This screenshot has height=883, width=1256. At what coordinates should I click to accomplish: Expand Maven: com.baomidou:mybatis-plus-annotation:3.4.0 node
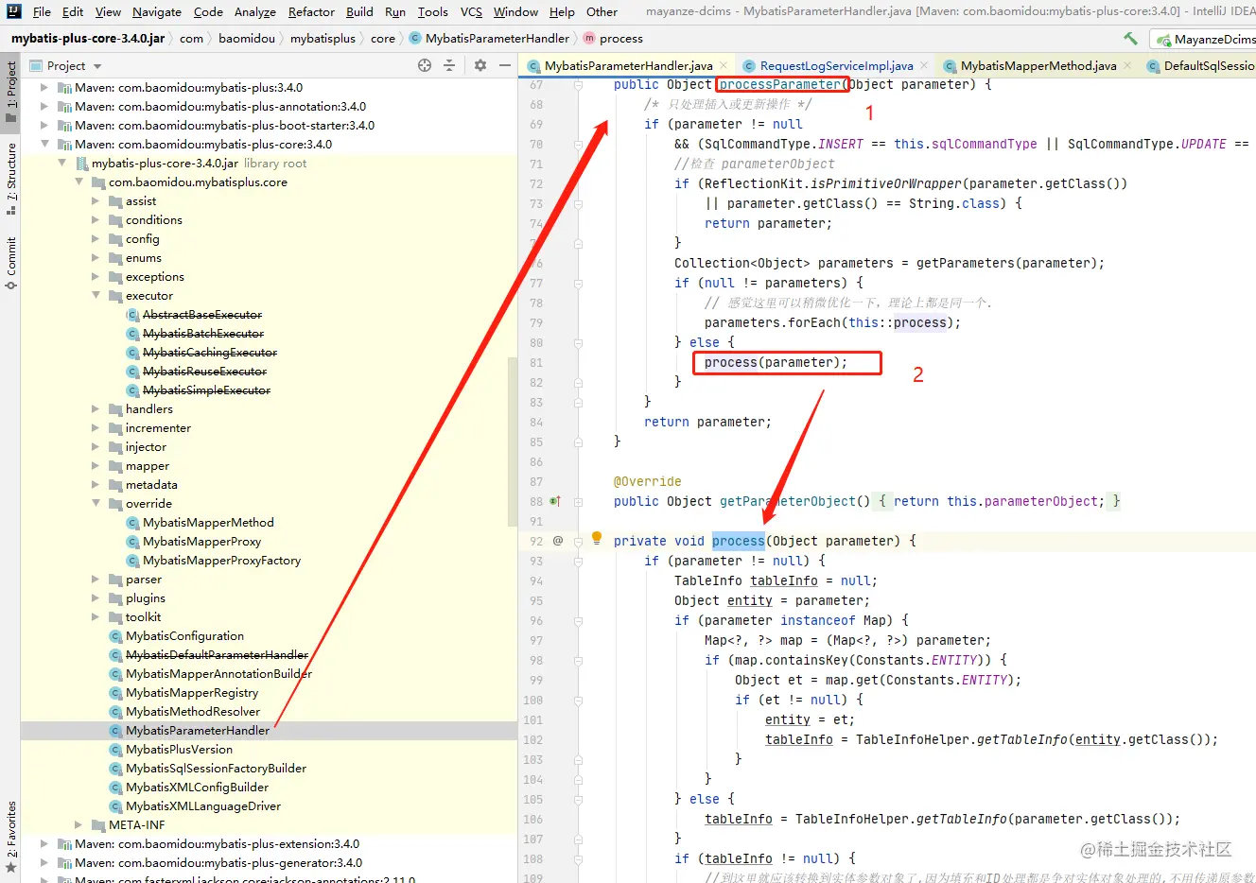click(44, 107)
